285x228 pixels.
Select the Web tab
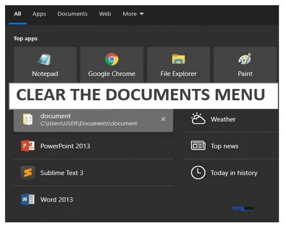pos(105,14)
